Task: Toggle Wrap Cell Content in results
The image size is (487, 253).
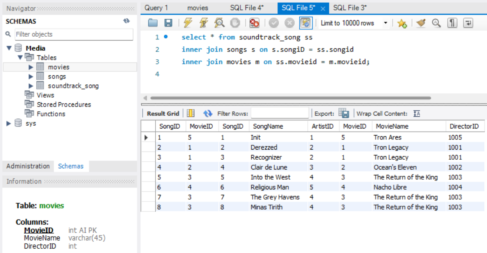Action: [416, 114]
